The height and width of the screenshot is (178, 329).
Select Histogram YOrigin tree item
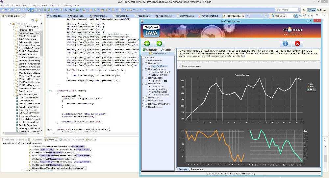click(x=160, y=89)
